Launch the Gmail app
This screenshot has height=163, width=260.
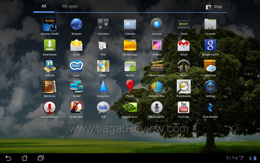tap(184, 45)
